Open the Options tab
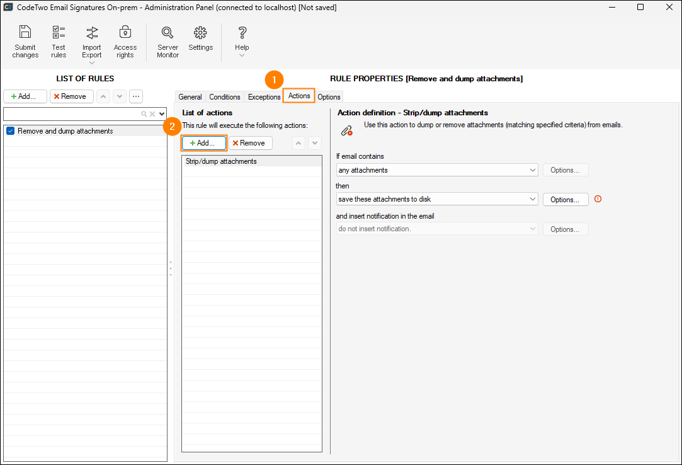Screen dimensions: 682x465 pyautogui.click(x=329, y=97)
